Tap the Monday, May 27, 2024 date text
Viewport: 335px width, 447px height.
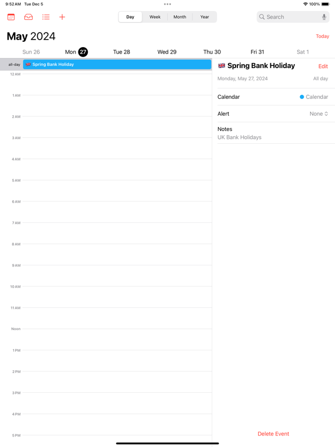tap(243, 79)
